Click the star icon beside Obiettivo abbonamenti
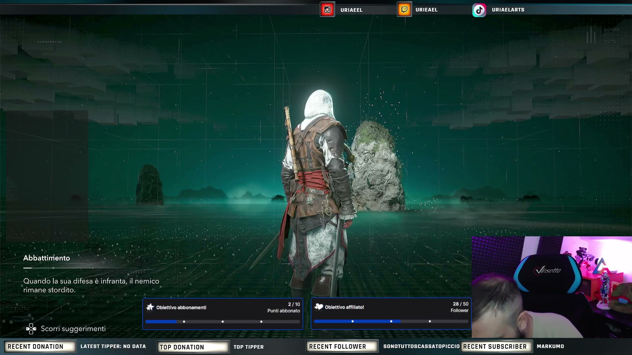632x355 pixels. pyautogui.click(x=150, y=307)
